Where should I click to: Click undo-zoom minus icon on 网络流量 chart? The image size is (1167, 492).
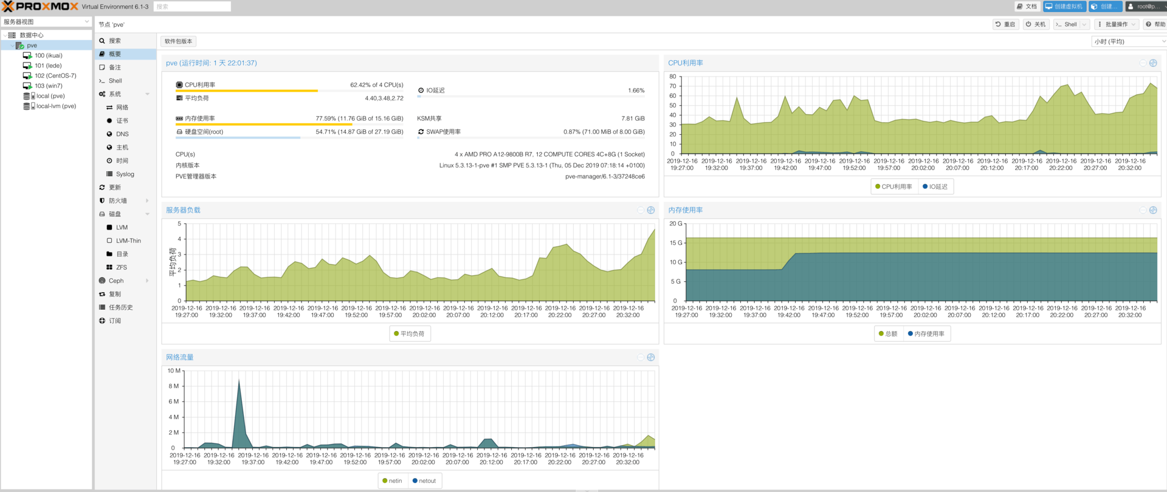coord(641,357)
